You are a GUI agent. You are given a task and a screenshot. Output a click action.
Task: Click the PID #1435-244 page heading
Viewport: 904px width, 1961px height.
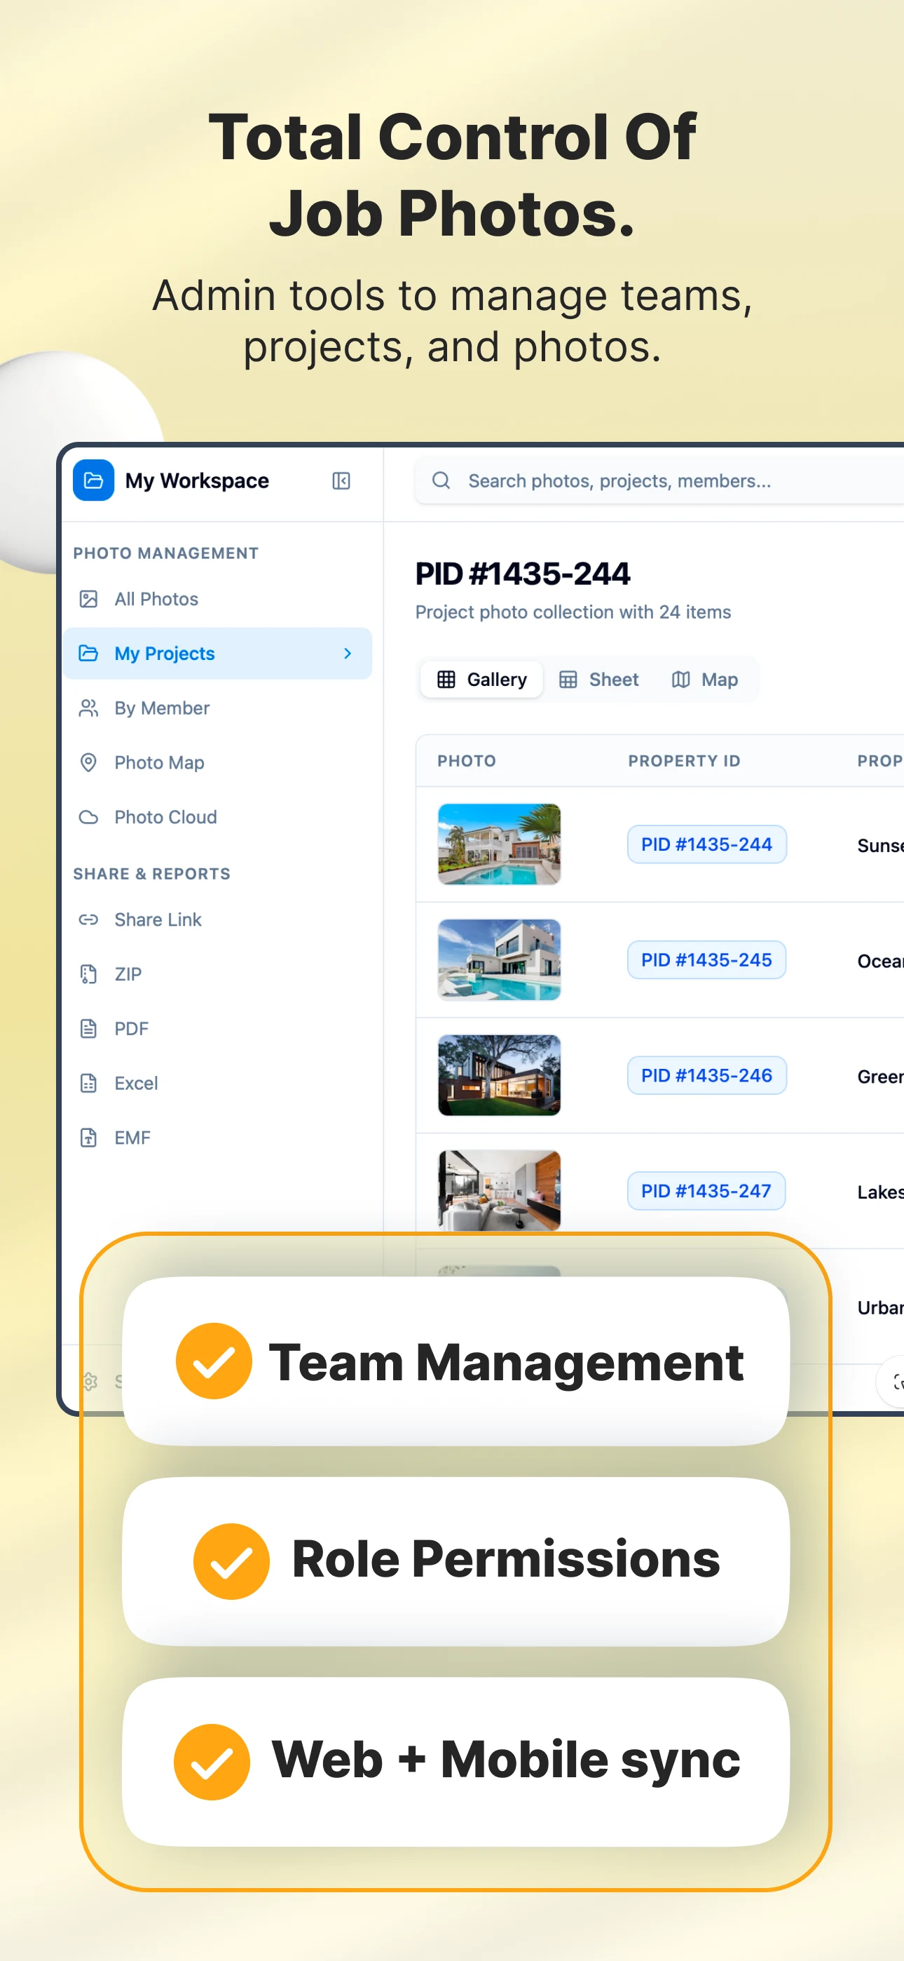pos(523,574)
